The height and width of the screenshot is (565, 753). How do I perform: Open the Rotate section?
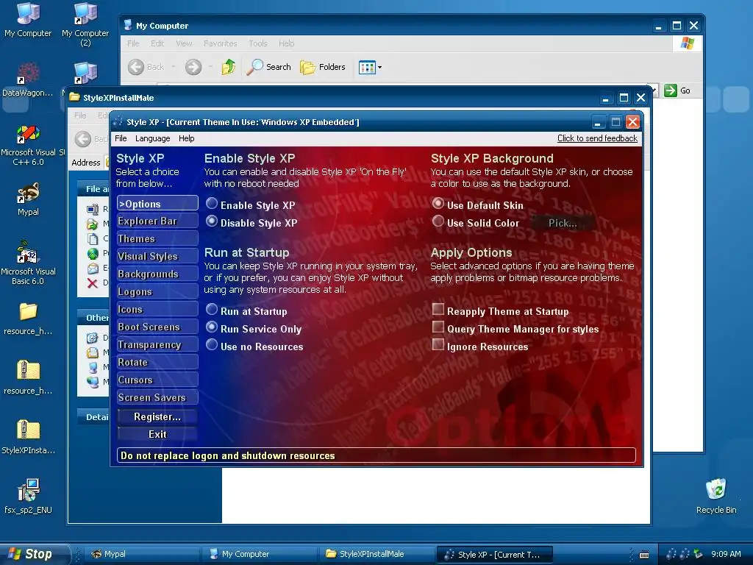pyautogui.click(x=157, y=362)
